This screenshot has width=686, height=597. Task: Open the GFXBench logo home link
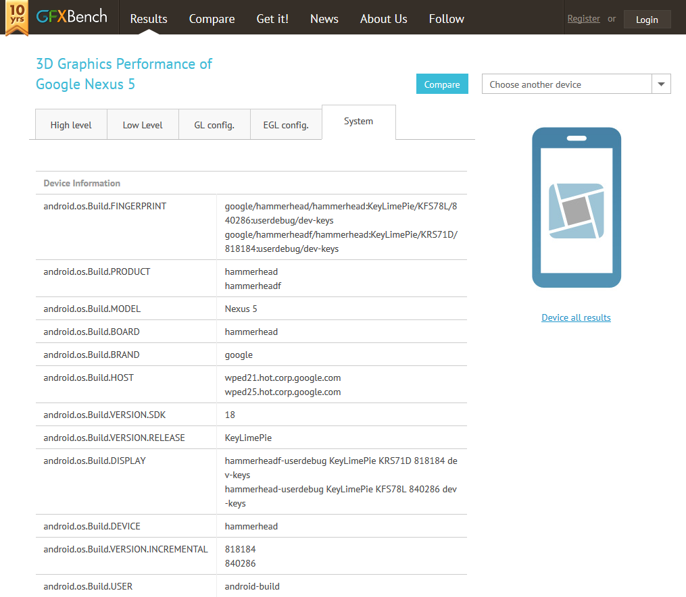tap(72, 17)
